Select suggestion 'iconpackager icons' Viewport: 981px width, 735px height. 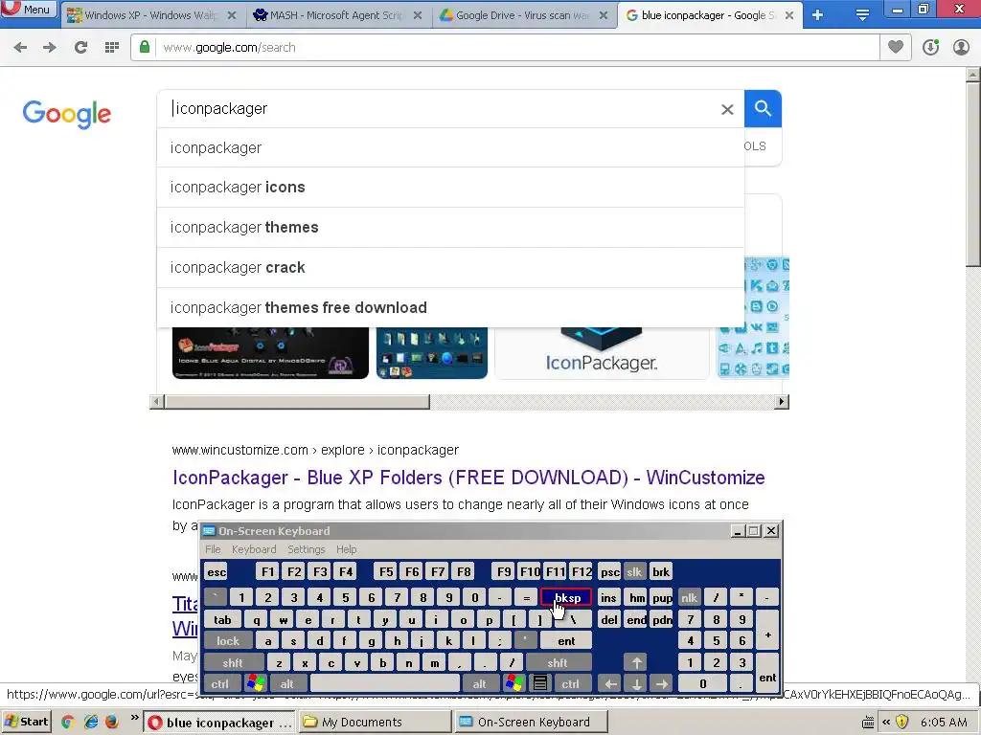pyautogui.click(x=450, y=188)
